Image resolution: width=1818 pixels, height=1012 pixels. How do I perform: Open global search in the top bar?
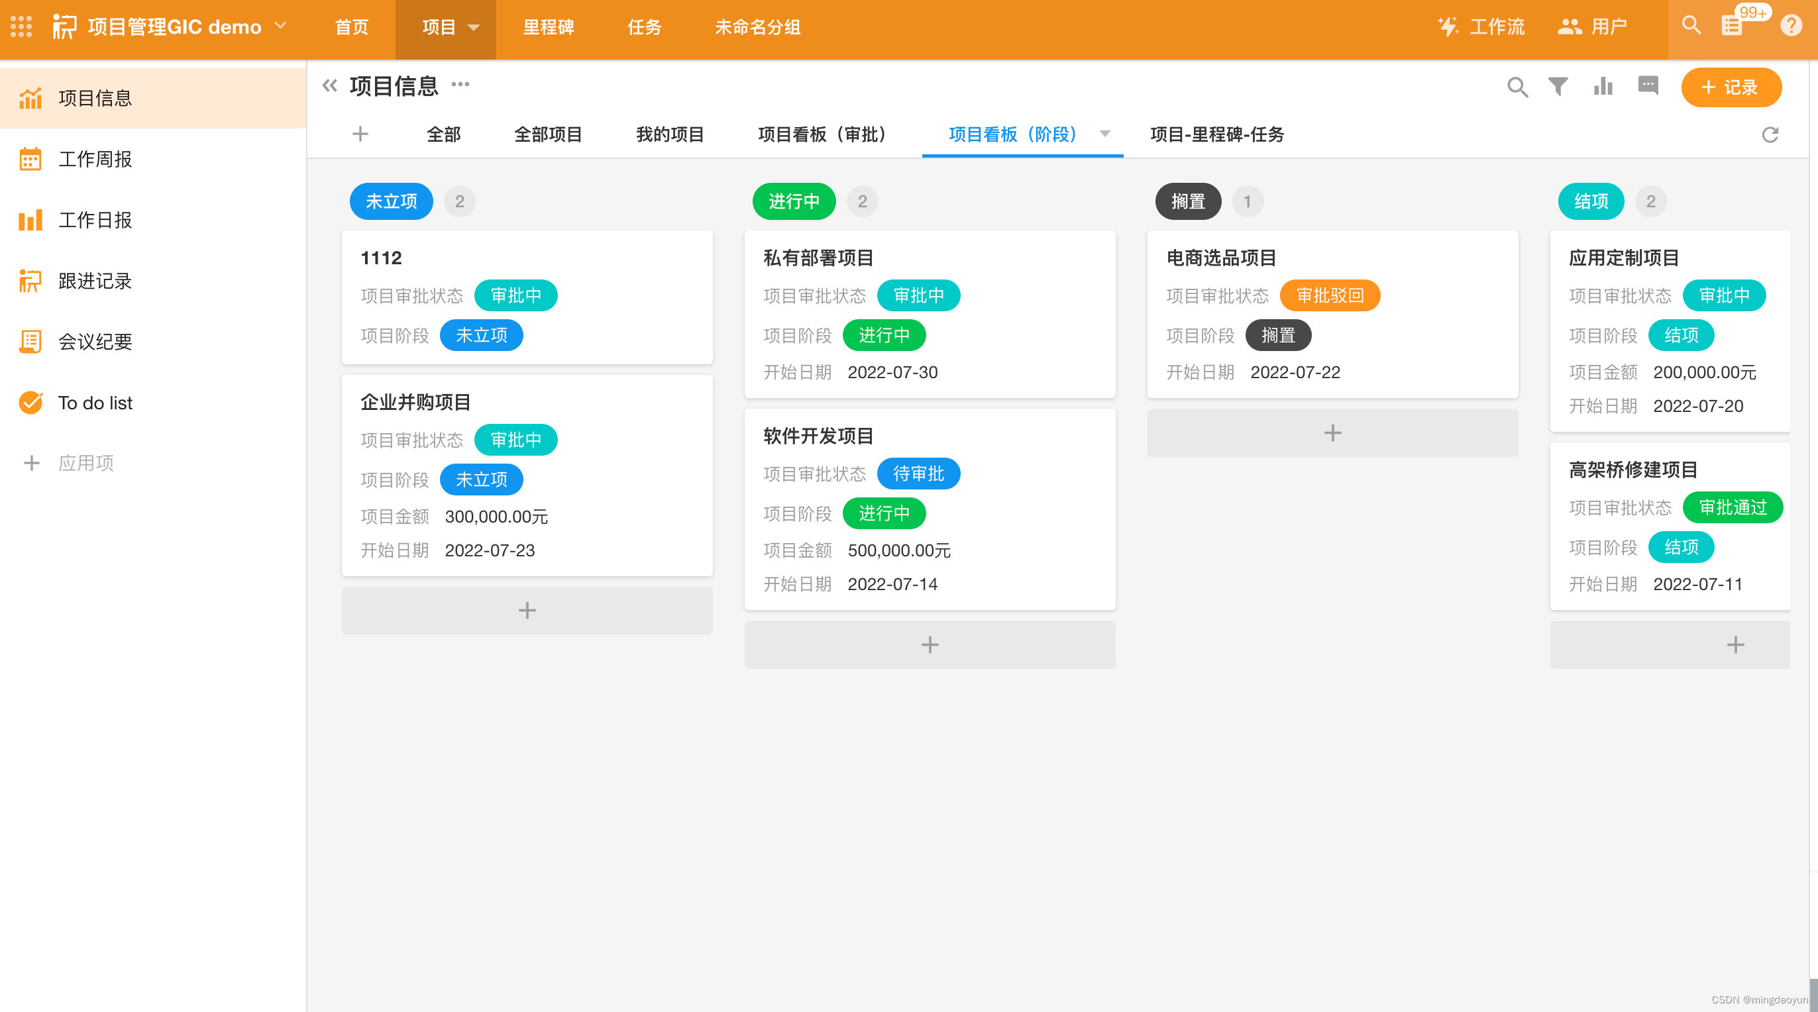coord(1691,25)
